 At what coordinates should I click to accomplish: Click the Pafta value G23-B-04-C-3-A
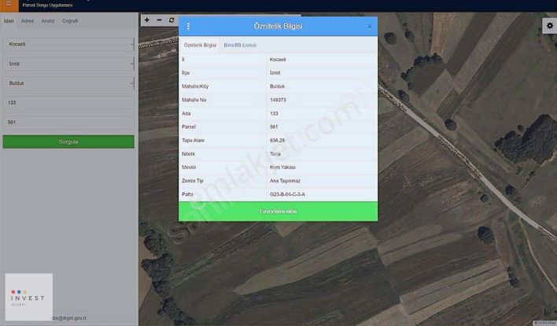(x=287, y=194)
